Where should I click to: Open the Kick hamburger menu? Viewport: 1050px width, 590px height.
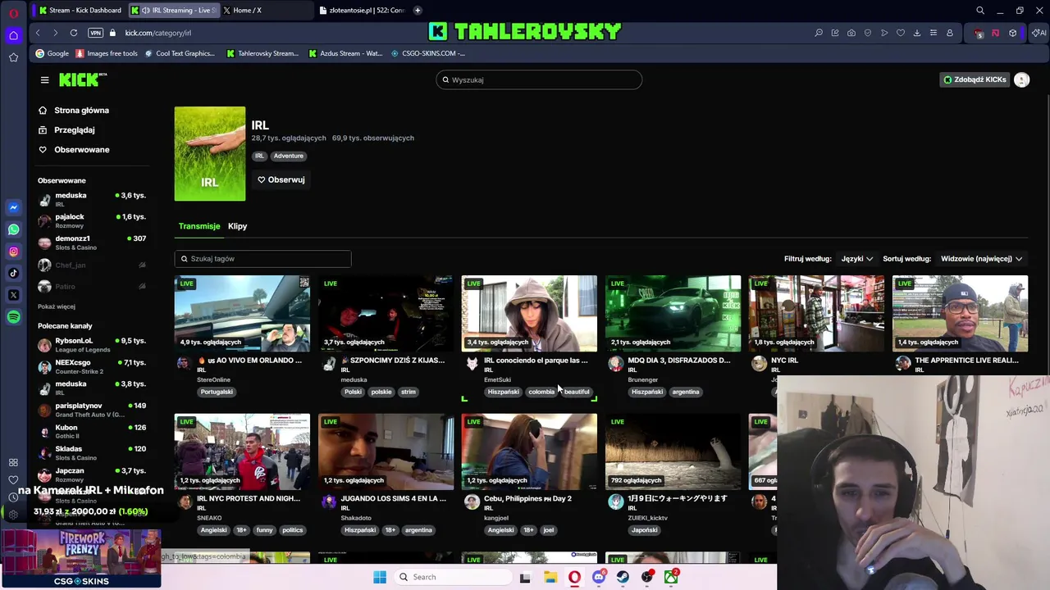click(44, 79)
